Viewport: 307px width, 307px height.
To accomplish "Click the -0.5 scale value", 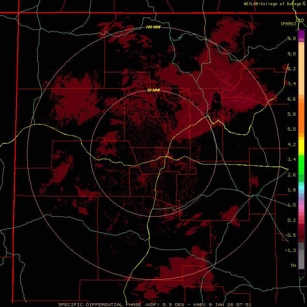I will click(x=290, y=235).
